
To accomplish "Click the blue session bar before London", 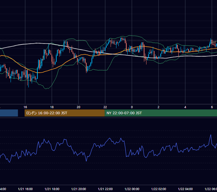I will coord(9,113).
